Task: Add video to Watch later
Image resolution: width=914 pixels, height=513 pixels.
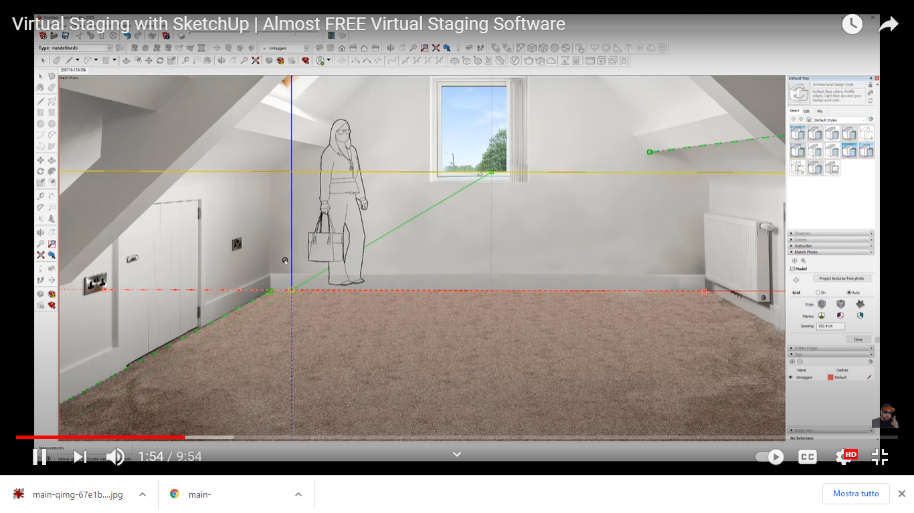Action: (852, 24)
